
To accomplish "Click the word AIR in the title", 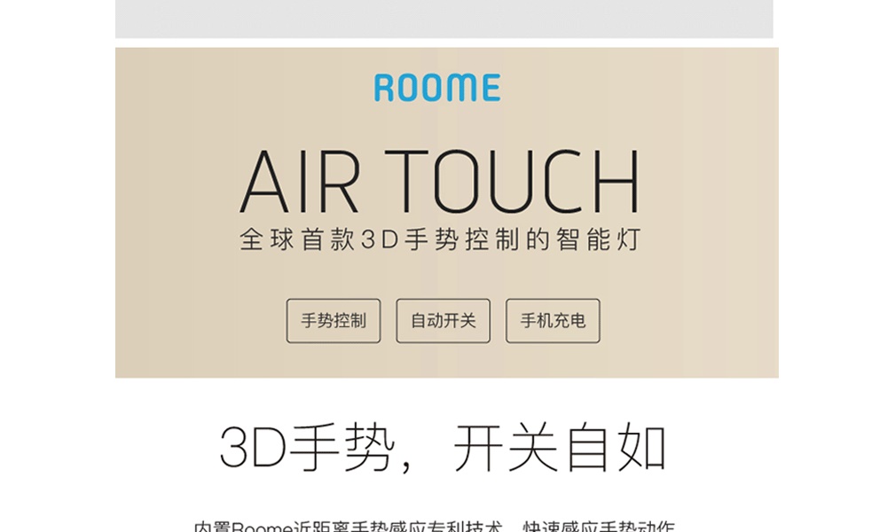I will pyautogui.click(x=299, y=181).
